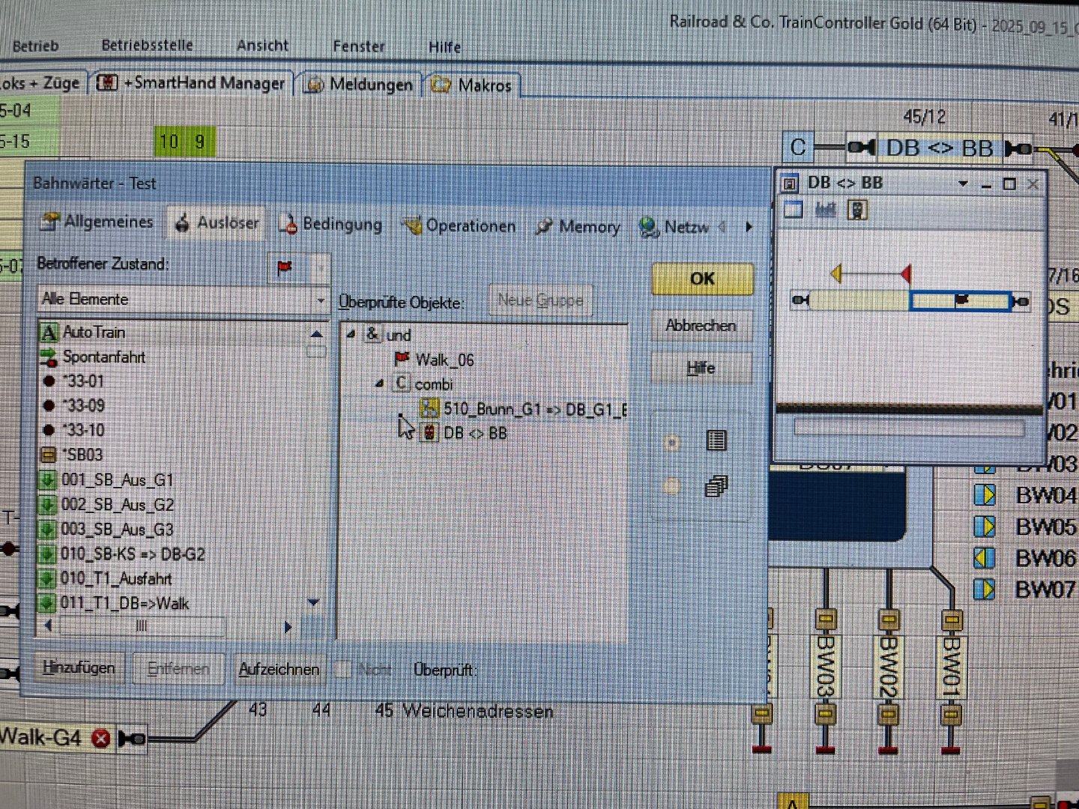Click the signal icon in DB <> BB toolbar
1079x809 pixels.
[x=857, y=210]
